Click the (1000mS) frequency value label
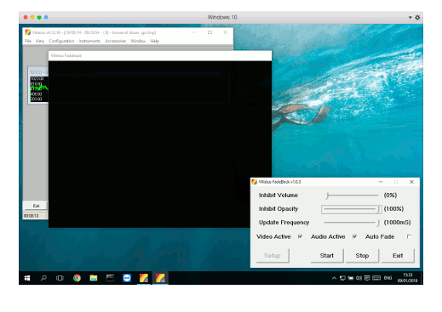Screen dimensions: 442x312 tap(397, 223)
